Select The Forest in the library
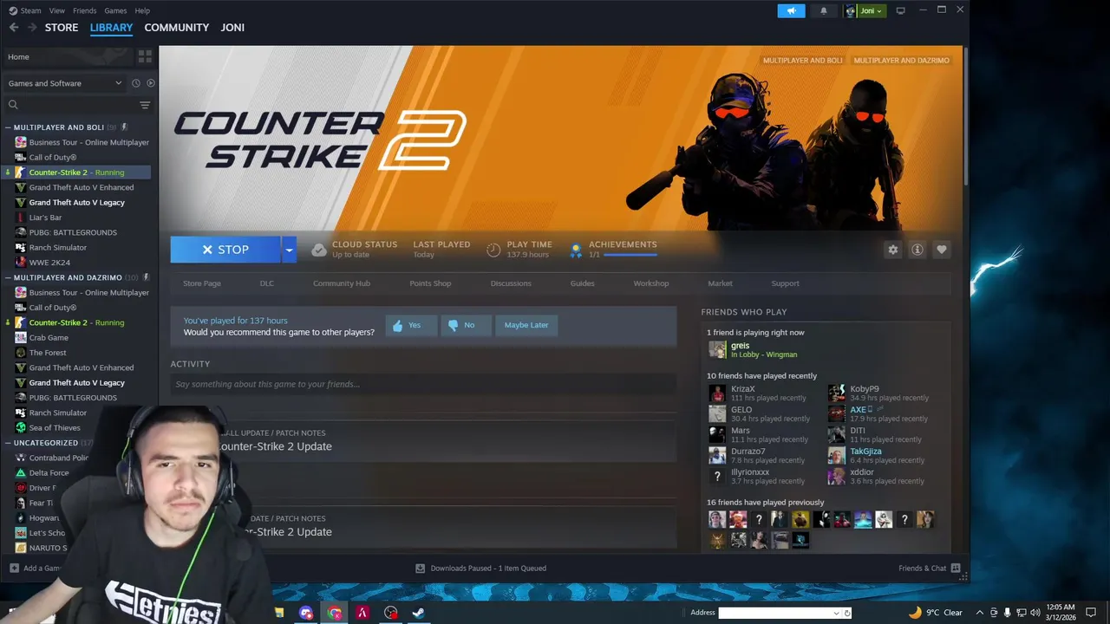The height and width of the screenshot is (624, 1110). (48, 353)
